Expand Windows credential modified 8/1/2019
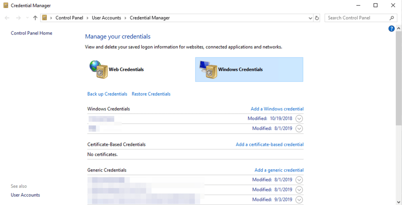This screenshot has width=402, height=205. (299, 128)
